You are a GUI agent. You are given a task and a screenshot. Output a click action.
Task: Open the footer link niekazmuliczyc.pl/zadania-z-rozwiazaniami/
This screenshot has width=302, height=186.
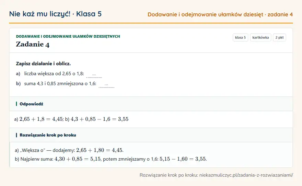246,175
